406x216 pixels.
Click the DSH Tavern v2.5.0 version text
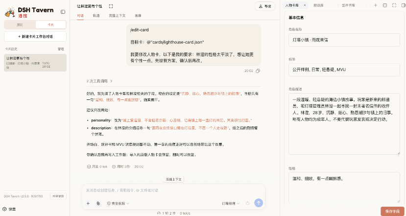click(24, 196)
